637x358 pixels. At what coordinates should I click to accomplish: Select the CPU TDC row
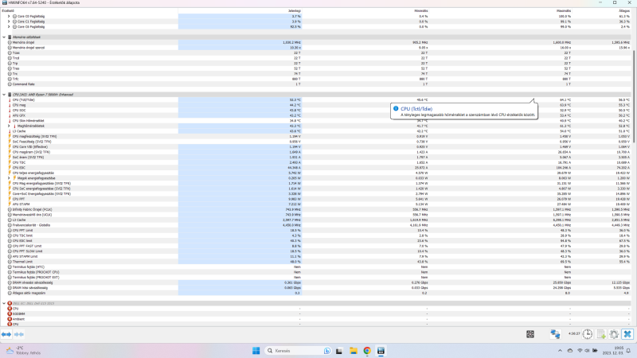pyautogui.click(x=316, y=162)
